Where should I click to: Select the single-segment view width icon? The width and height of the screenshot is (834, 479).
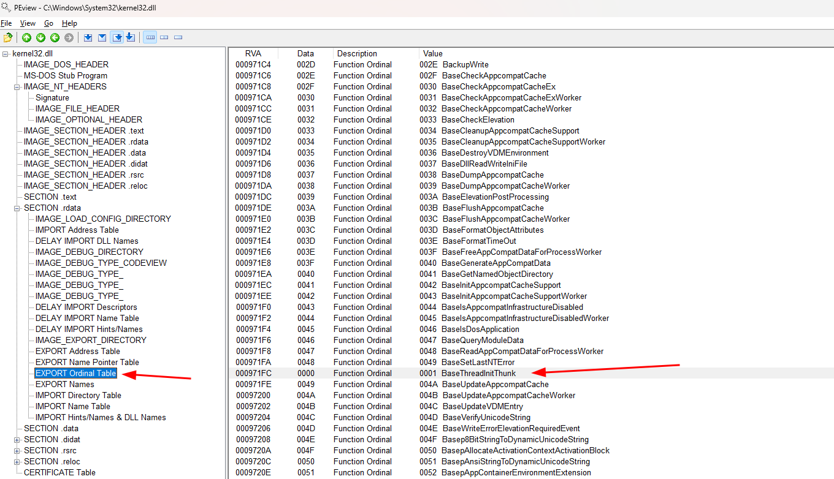pos(178,38)
